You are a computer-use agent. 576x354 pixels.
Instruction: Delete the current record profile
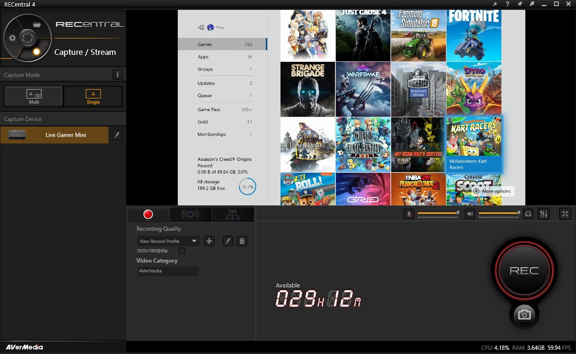(x=242, y=241)
